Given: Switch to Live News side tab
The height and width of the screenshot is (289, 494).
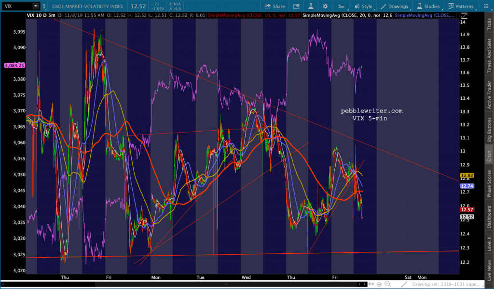Looking at the screenshot, I should pos(489,270).
